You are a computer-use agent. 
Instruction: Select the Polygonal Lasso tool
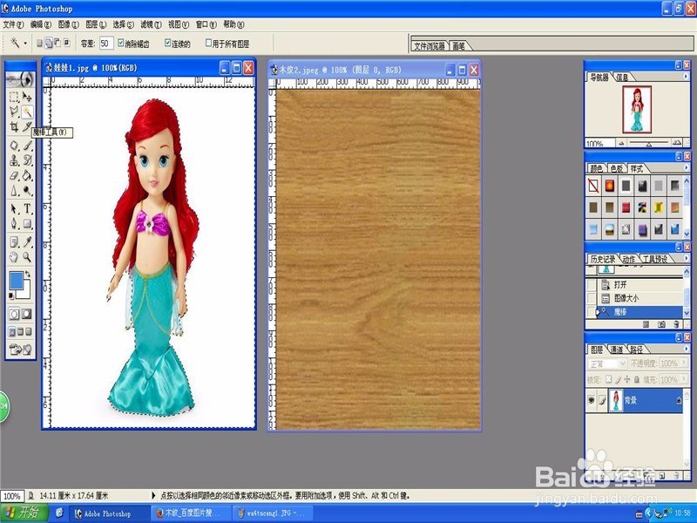(14, 112)
